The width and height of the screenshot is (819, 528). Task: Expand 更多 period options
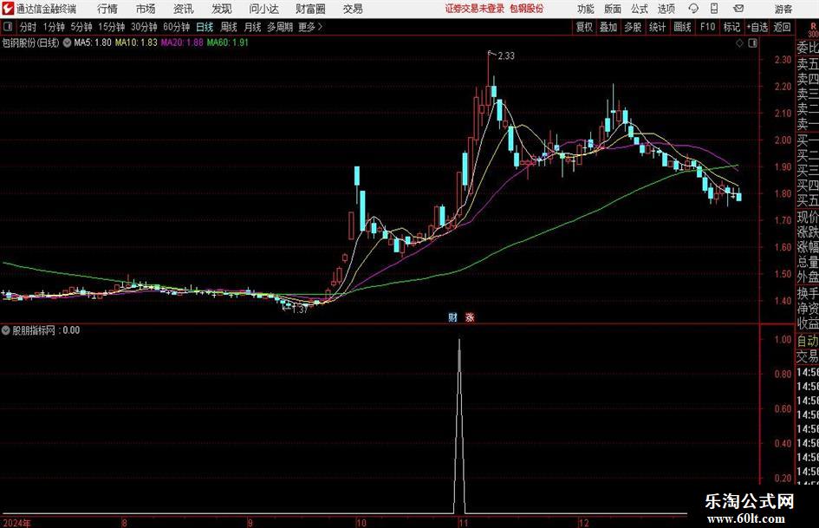tap(310, 27)
